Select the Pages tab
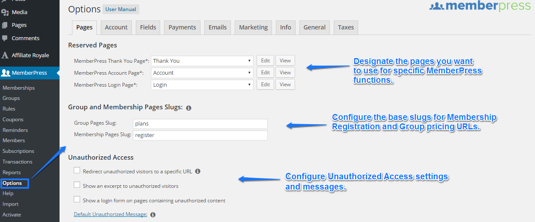This screenshot has width=535, height=222. tap(84, 27)
